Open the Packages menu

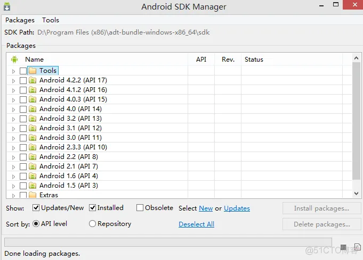click(x=20, y=20)
